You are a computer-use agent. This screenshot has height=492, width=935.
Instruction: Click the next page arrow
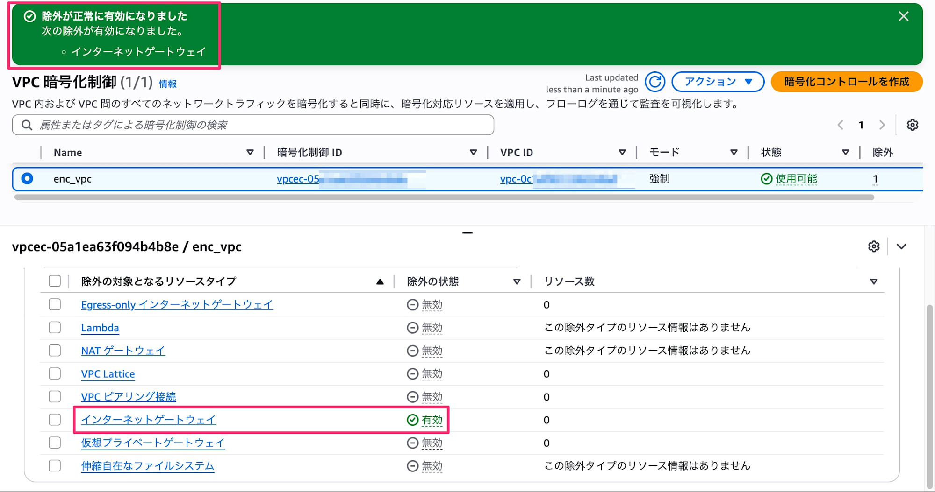pos(882,125)
